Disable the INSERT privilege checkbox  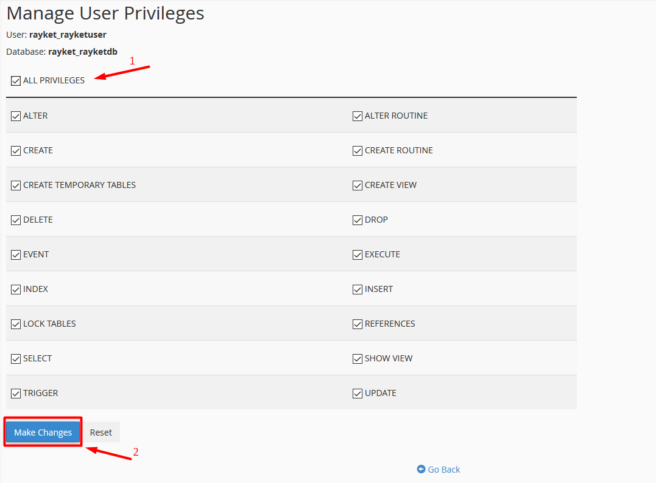pyautogui.click(x=358, y=289)
